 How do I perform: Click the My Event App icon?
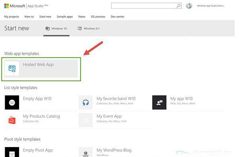[86, 120]
